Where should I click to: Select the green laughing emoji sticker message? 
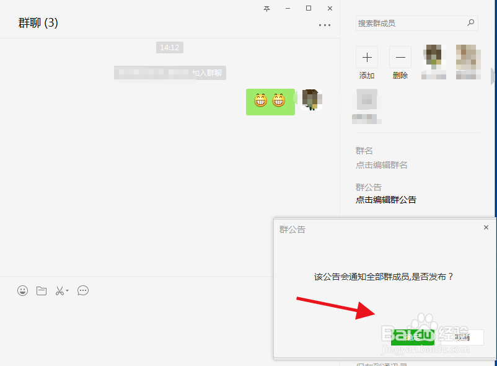(270, 102)
